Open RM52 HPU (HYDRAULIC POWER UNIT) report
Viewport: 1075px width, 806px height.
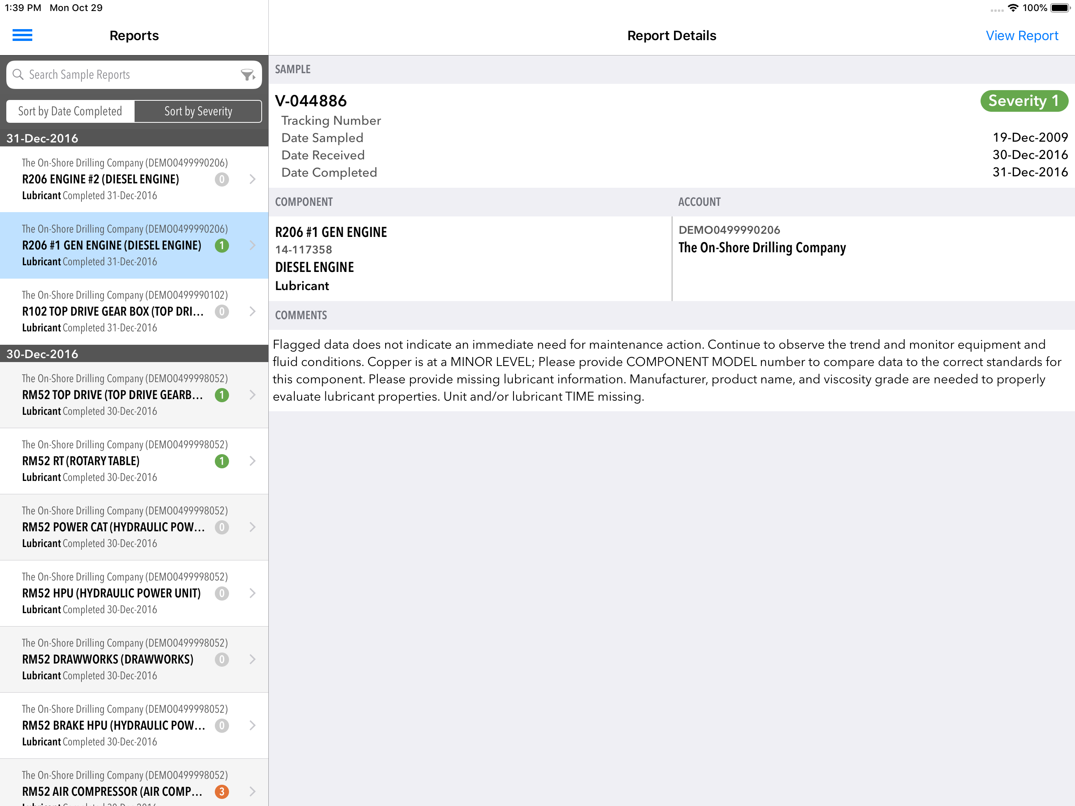(134, 593)
